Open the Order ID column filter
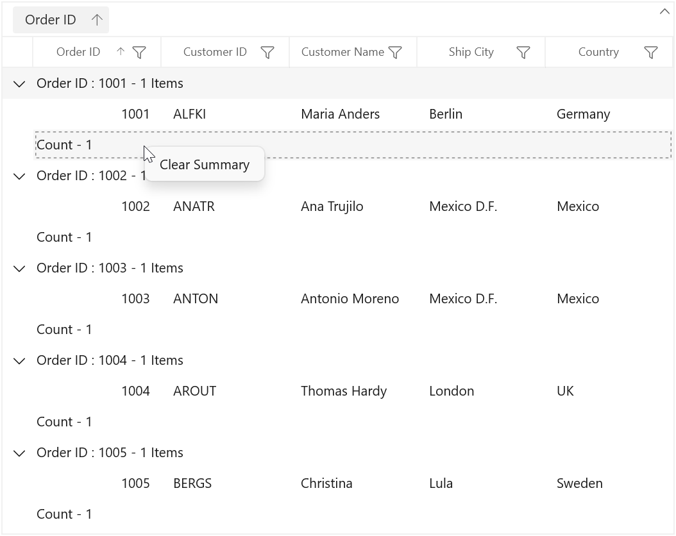The width and height of the screenshot is (676, 536). (139, 52)
